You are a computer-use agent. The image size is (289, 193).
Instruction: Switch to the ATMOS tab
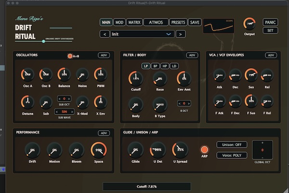(156, 22)
